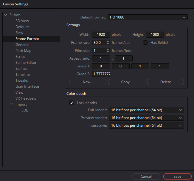Image resolution: width=194 pixels, height=181 pixels.
Task: Open the Path Map settings page
Action: tap(23, 51)
